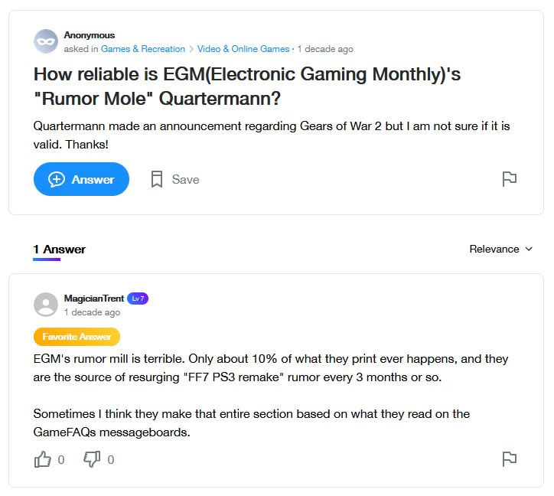Flag the question with the report icon
This screenshot has width=554, height=496.
pyautogui.click(x=509, y=179)
